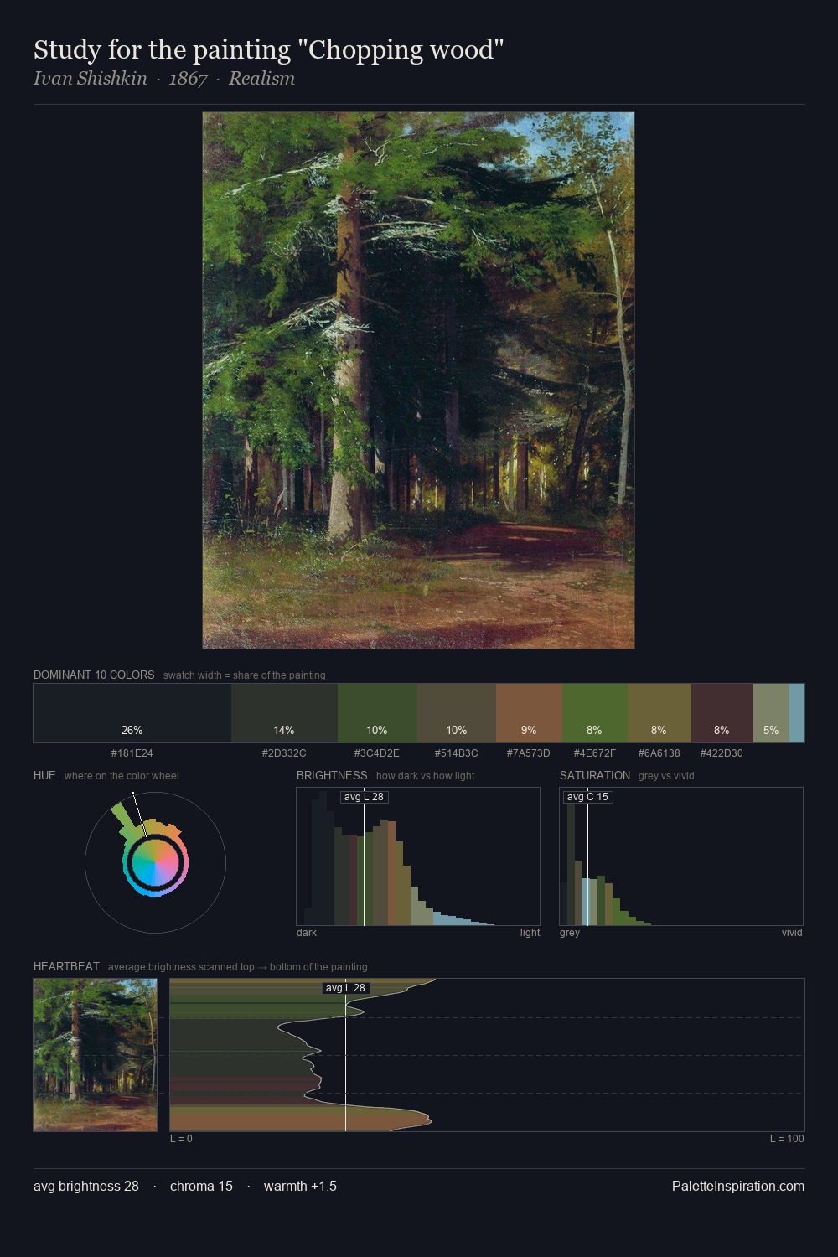Click hex code text #422D30
The image size is (838, 1257).
coord(722,753)
